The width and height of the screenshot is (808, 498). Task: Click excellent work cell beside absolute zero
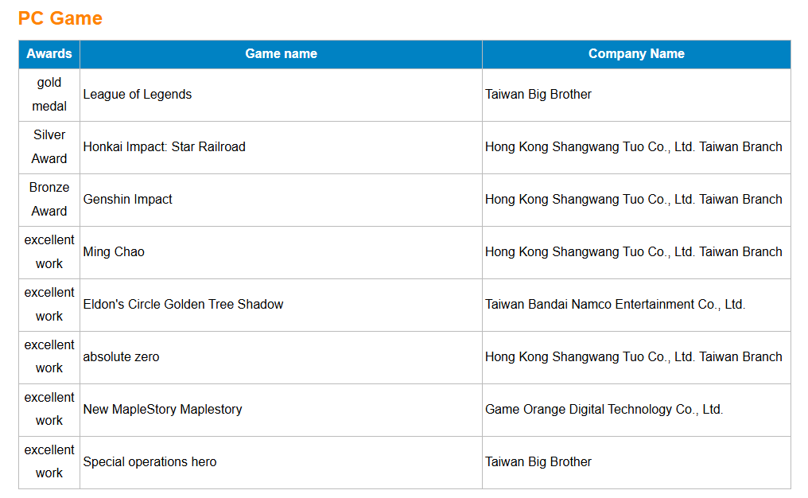49,357
